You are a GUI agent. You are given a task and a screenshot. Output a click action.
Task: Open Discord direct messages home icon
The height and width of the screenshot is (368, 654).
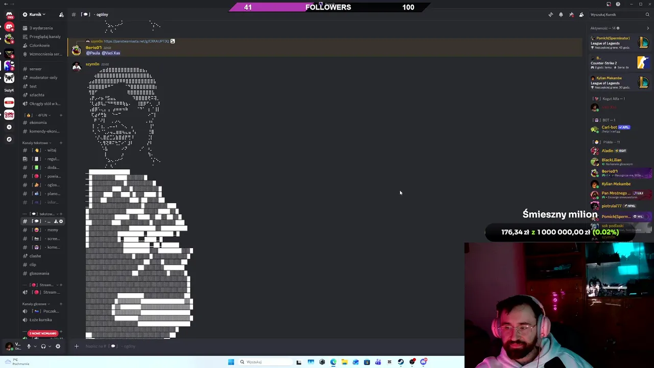[9, 15]
